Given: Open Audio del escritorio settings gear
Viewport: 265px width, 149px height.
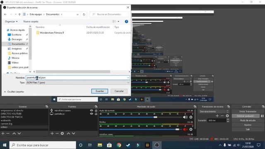Looking at the screenshot, I should coord(191,117).
